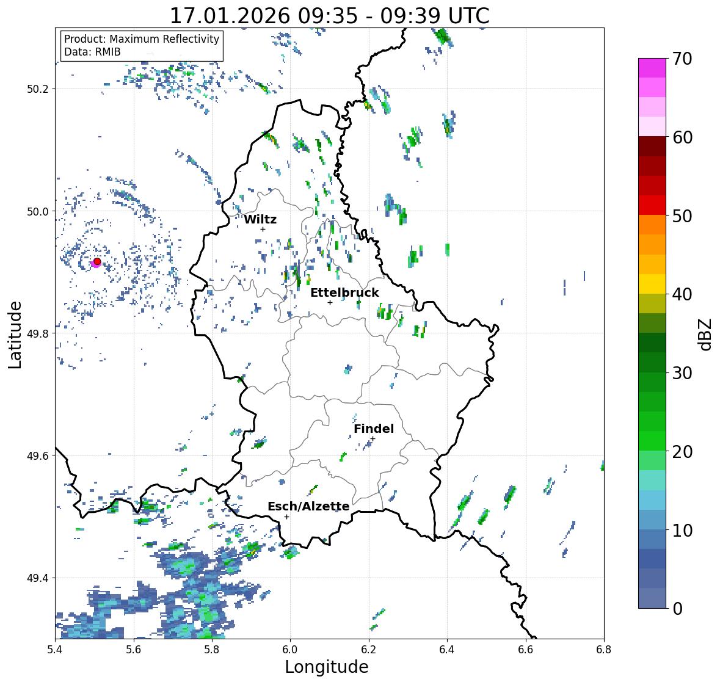Viewport: 720px width, 682px height.
Task: Click the 6.6 longitude tick label
Action: [x=525, y=650]
